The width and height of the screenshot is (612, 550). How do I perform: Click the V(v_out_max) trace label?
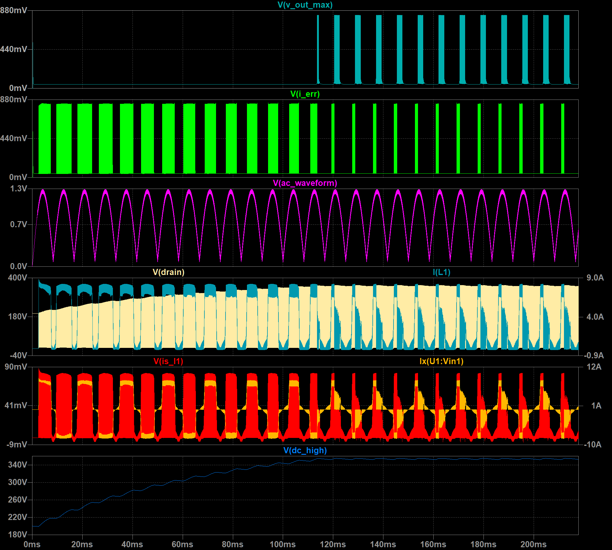pyautogui.click(x=305, y=5)
